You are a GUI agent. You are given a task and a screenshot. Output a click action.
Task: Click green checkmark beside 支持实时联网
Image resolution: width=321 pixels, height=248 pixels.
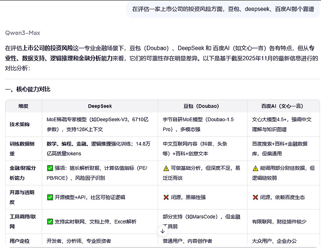[x=50, y=222]
